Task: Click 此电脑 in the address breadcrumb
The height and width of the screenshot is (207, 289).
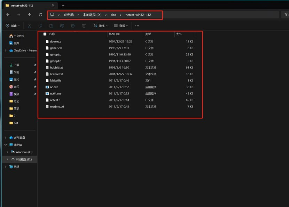Action: coord(69,15)
